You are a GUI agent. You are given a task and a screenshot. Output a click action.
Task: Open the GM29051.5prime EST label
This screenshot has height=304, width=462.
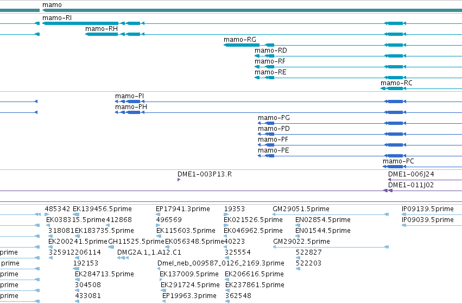(x=301, y=209)
